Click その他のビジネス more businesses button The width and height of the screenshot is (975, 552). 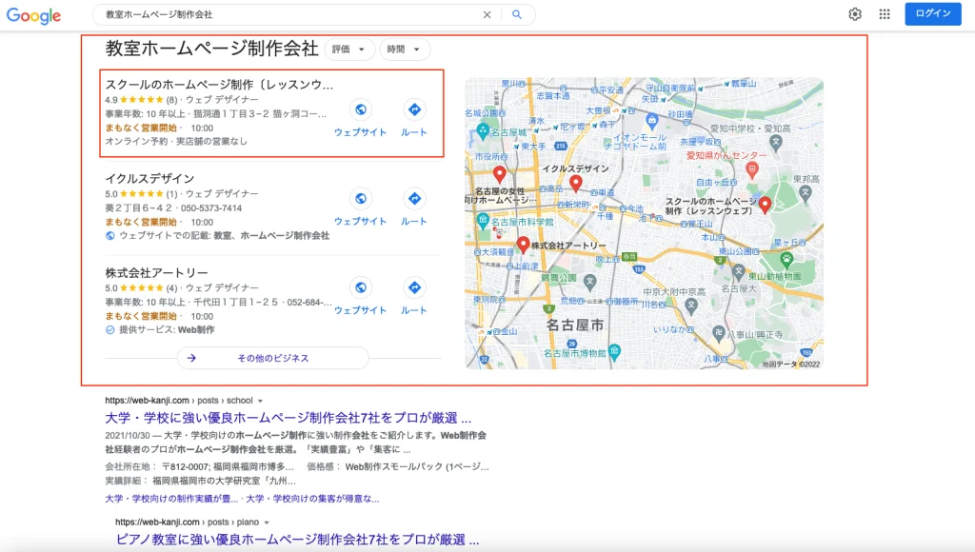click(x=272, y=358)
